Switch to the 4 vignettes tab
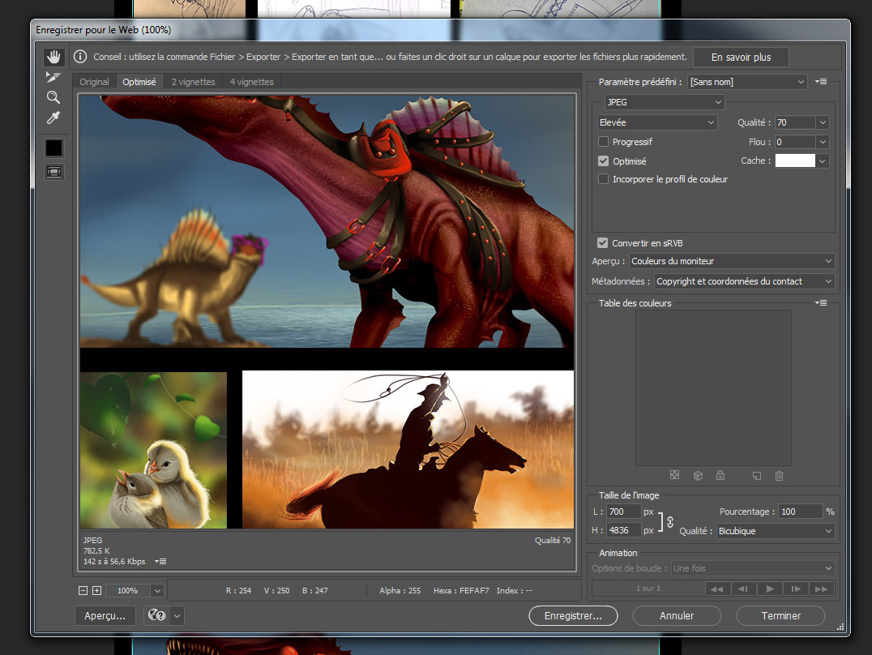This screenshot has width=872, height=655. [251, 82]
